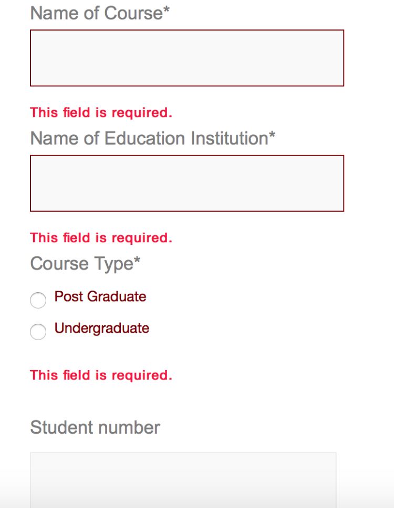The height and width of the screenshot is (508, 394).
Task: Click the Name of Education Institution label
Action: pos(149,138)
